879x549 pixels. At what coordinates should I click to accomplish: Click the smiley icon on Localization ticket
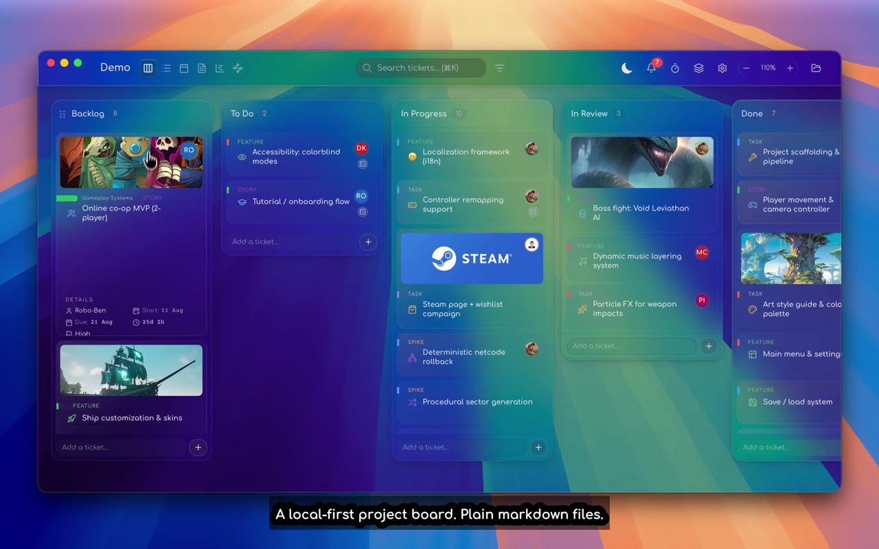pyautogui.click(x=412, y=157)
